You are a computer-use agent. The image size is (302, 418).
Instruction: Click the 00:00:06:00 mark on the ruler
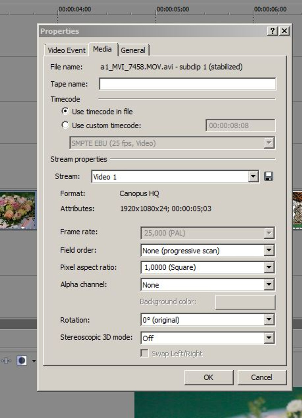(x=270, y=9)
